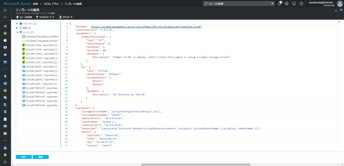Select the concat('pipCL' resource row
The height and width of the screenshot is (166, 344).
click(x=41, y=84)
